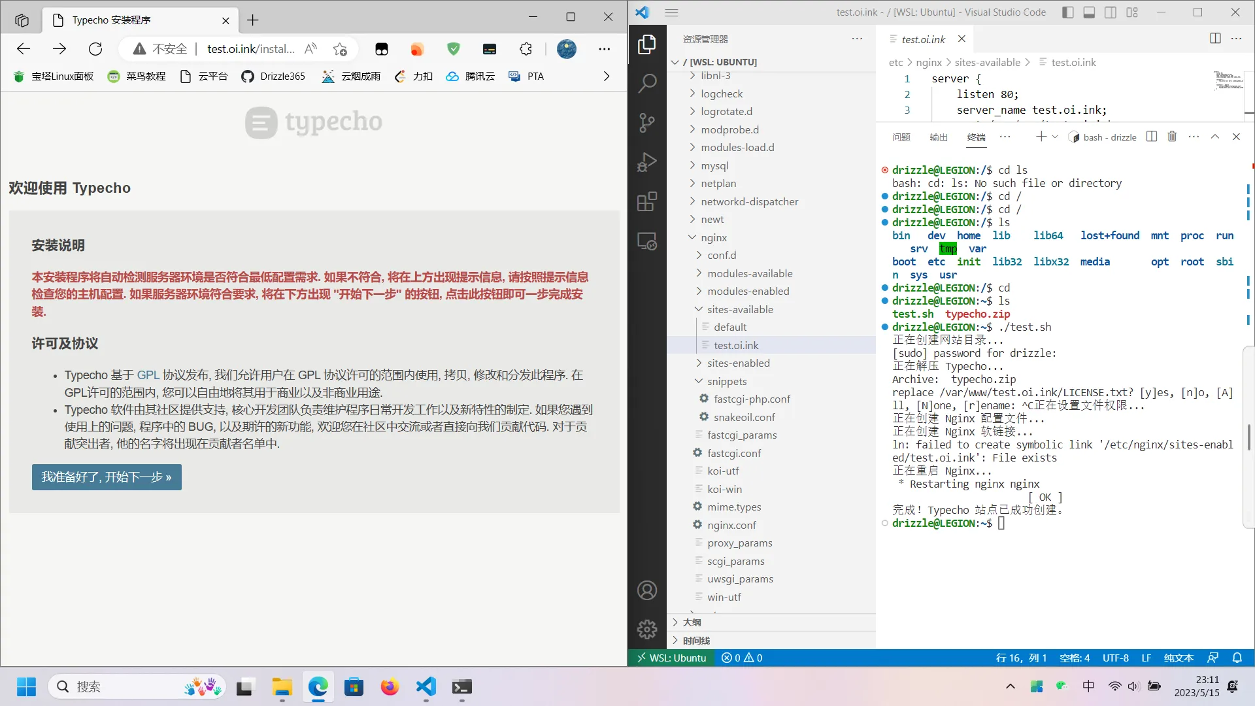
Task: Split the editor right with the split icon
Action: click(x=1215, y=39)
